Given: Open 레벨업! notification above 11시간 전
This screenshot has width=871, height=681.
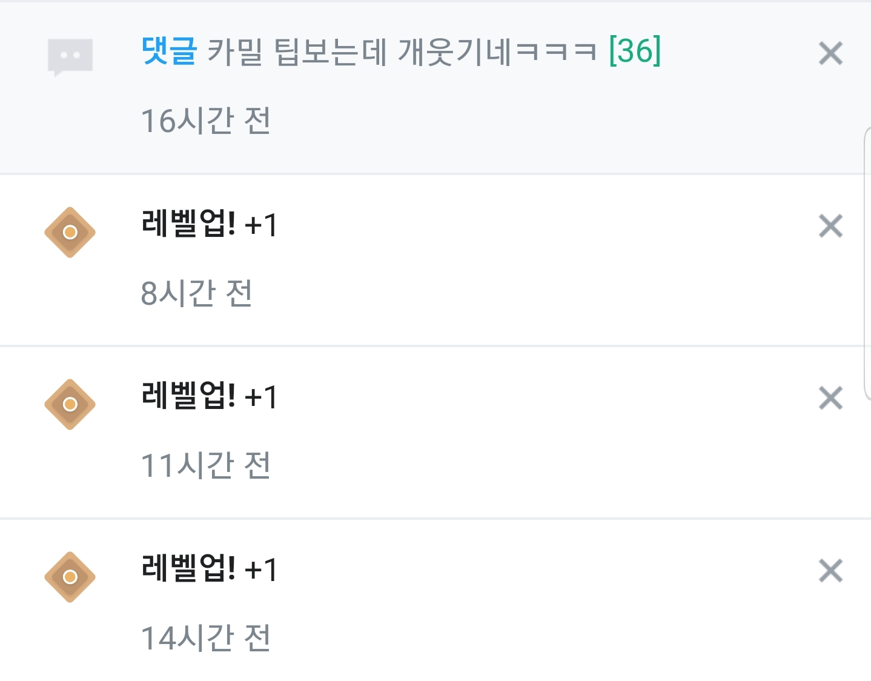Looking at the screenshot, I should pos(188,396).
